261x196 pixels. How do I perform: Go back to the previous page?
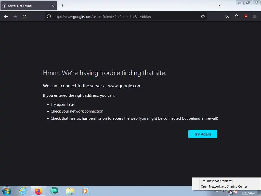click(6, 17)
